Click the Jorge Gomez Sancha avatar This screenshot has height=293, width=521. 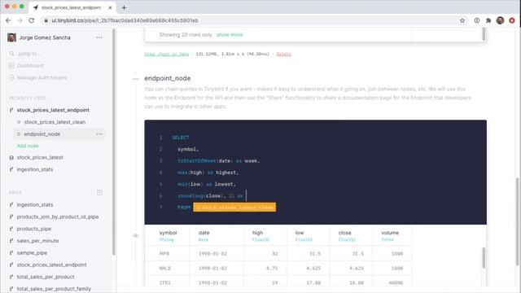point(11,37)
